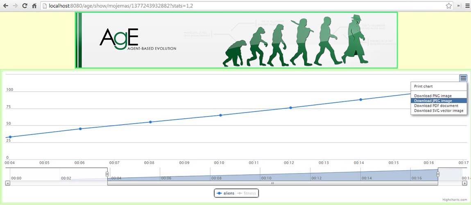Choose Download PNG image

433,96
